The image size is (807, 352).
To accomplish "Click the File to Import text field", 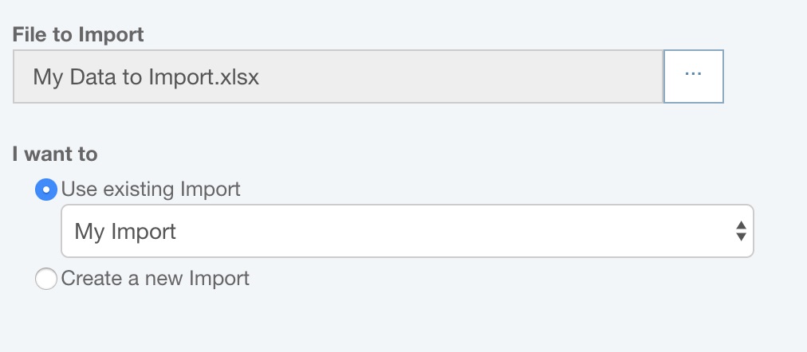I will (x=338, y=76).
